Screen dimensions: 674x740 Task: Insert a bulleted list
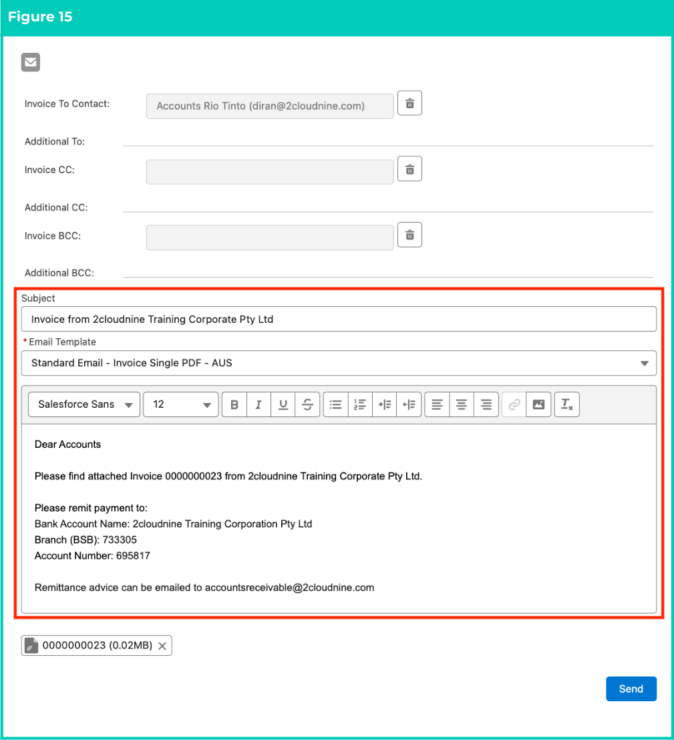point(336,404)
